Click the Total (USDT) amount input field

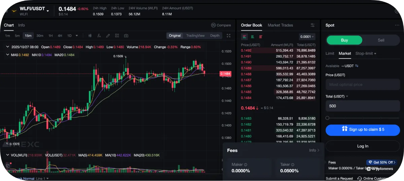point(363,106)
